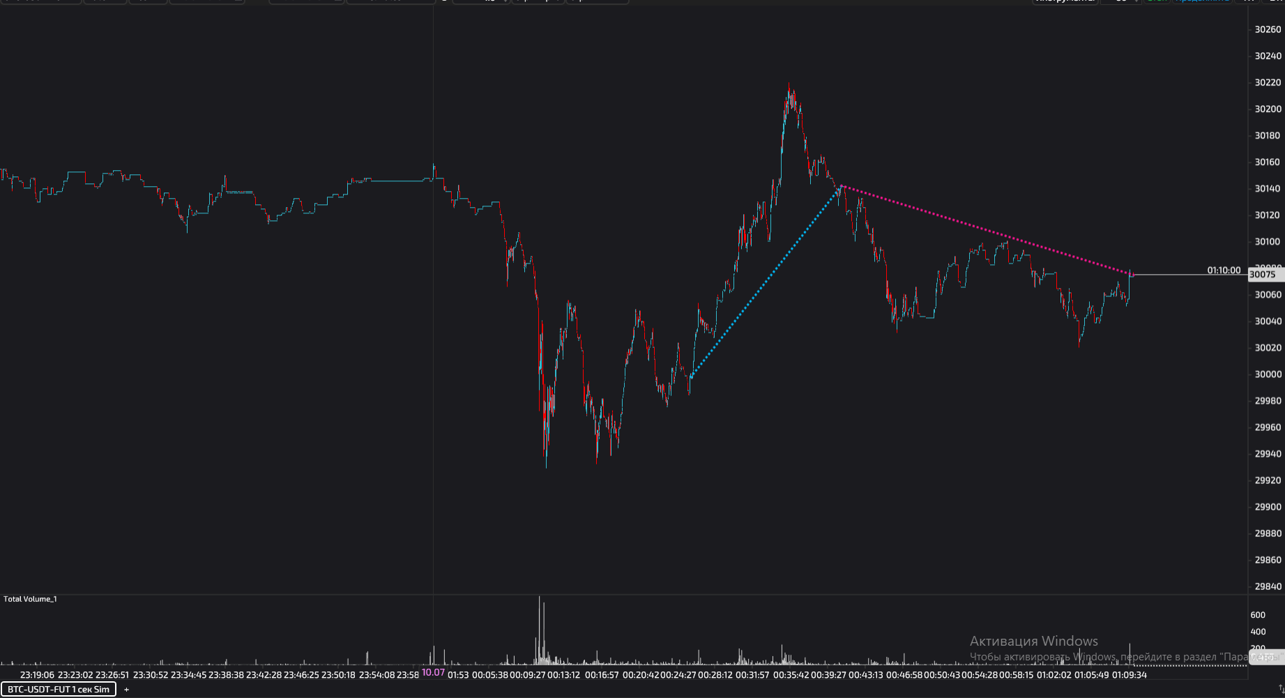The height and width of the screenshot is (698, 1285).
Task: Open the Total Volume_1 indicator label
Action: [x=30, y=599]
